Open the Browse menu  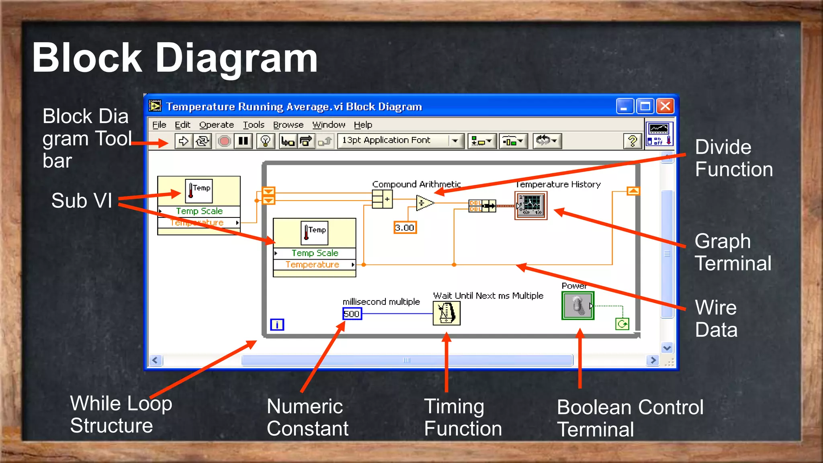point(288,125)
